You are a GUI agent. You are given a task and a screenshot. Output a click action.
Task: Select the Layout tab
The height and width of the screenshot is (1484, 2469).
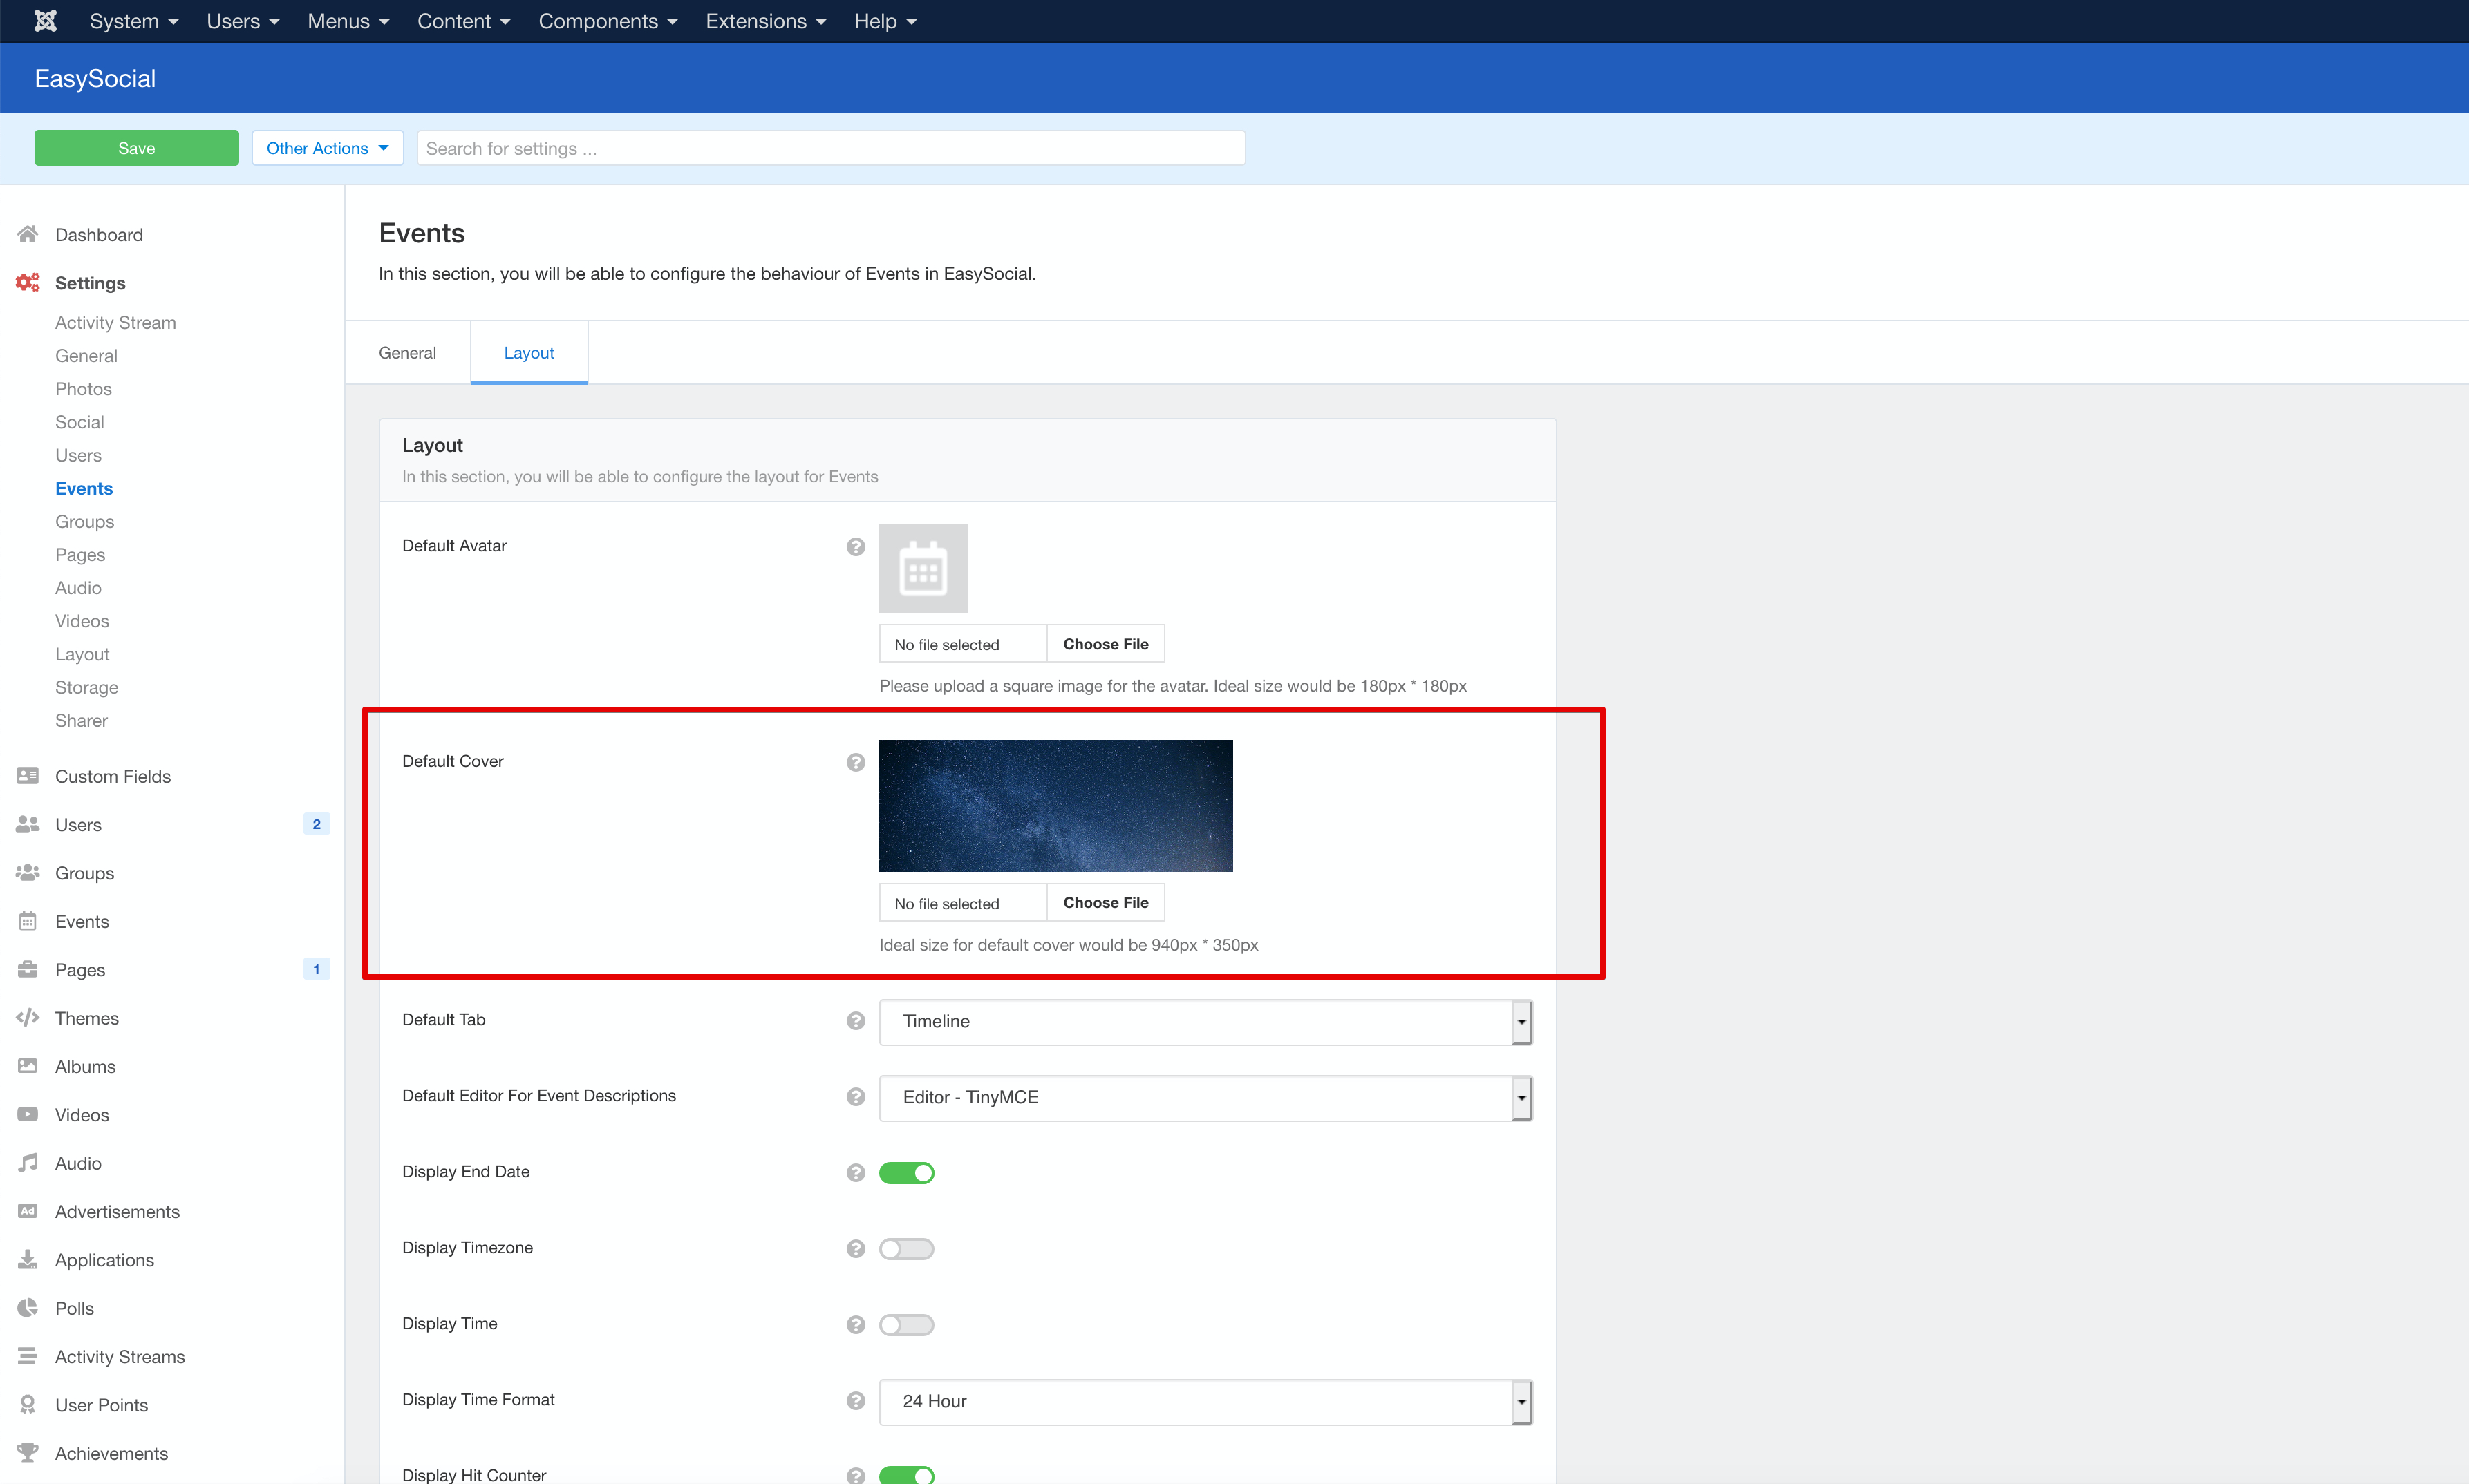click(x=529, y=353)
